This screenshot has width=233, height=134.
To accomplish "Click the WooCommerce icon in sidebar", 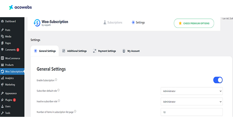I will pos(2,58).
